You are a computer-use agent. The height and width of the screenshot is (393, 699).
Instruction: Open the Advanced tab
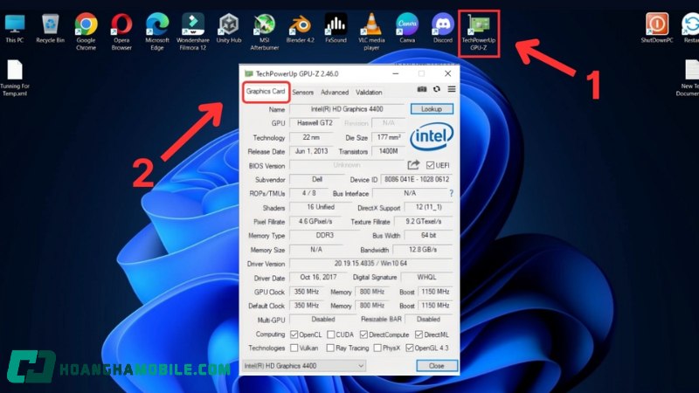coord(334,93)
